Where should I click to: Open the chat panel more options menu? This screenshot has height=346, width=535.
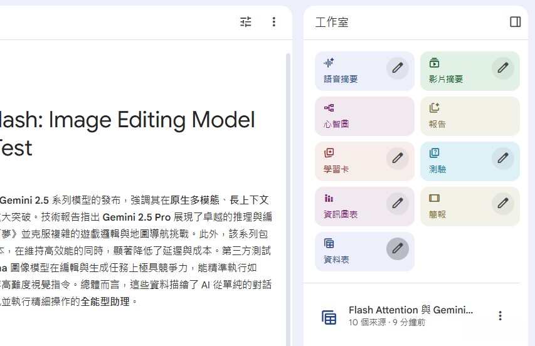tap(273, 22)
